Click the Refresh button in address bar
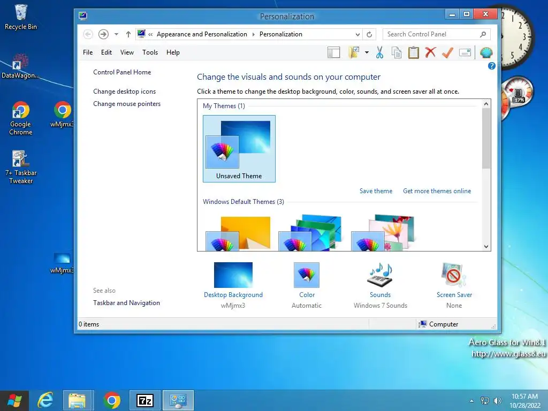This screenshot has width=548, height=411. coord(369,34)
